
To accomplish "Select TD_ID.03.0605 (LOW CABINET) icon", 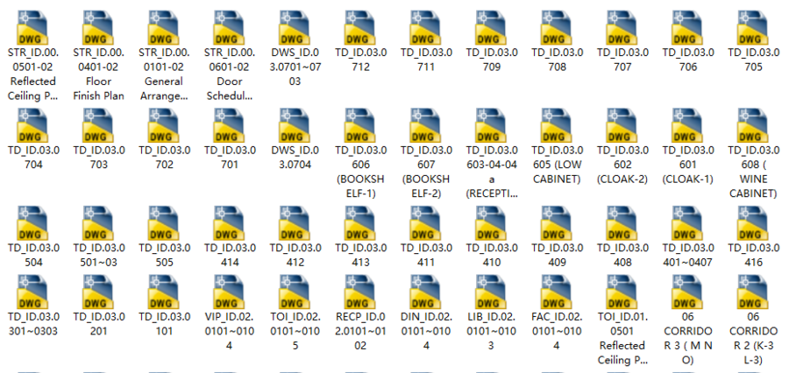I will pyautogui.click(x=557, y=126).
